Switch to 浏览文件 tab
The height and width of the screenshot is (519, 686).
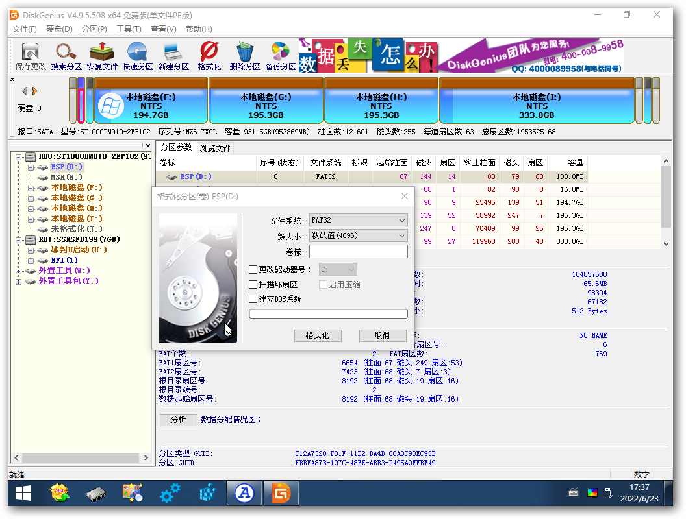pos(215,148)
